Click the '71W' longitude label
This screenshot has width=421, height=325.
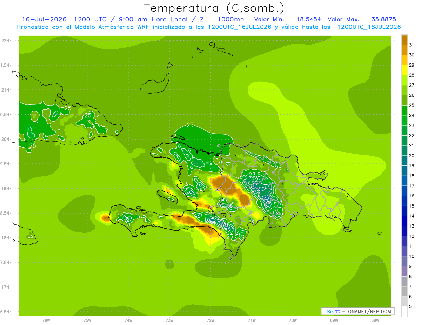pyautogui.click(x=252, y=320)
